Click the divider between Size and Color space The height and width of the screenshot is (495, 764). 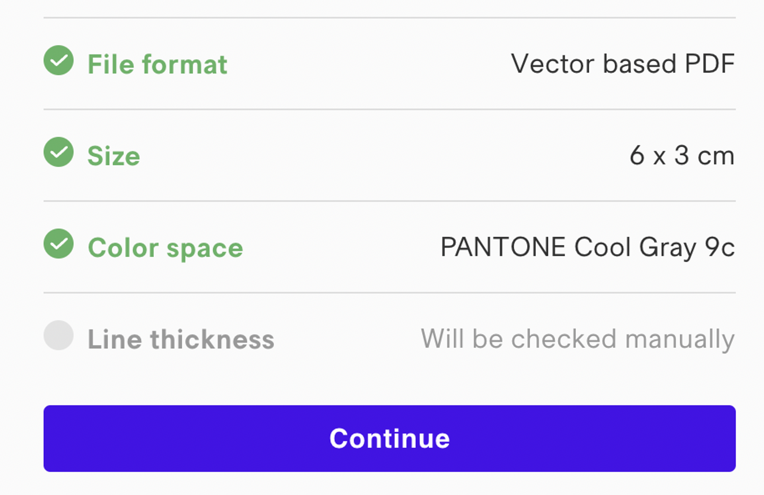coord(389,201)
